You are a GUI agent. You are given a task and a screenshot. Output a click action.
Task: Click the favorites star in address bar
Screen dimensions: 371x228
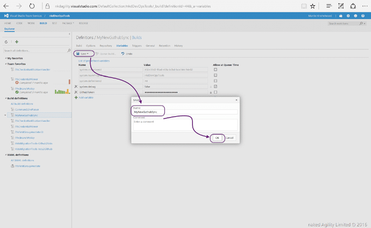tap(313, 6)
